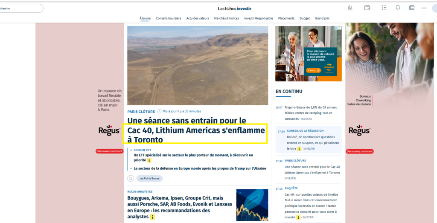Click the desert landscape article image
Screen dimensions: 437x223
pyautogui.click(x=198, y=66)
